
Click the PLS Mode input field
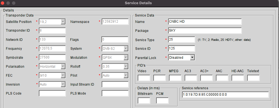pyautogui.click(x=115, y=93)
